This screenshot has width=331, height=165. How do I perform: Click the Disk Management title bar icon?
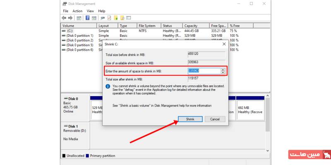[x=65, y=4]
